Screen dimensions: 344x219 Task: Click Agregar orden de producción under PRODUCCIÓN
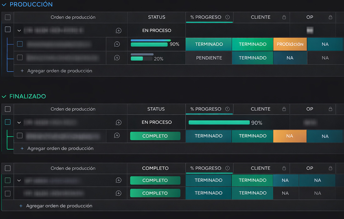pos(59,71)
